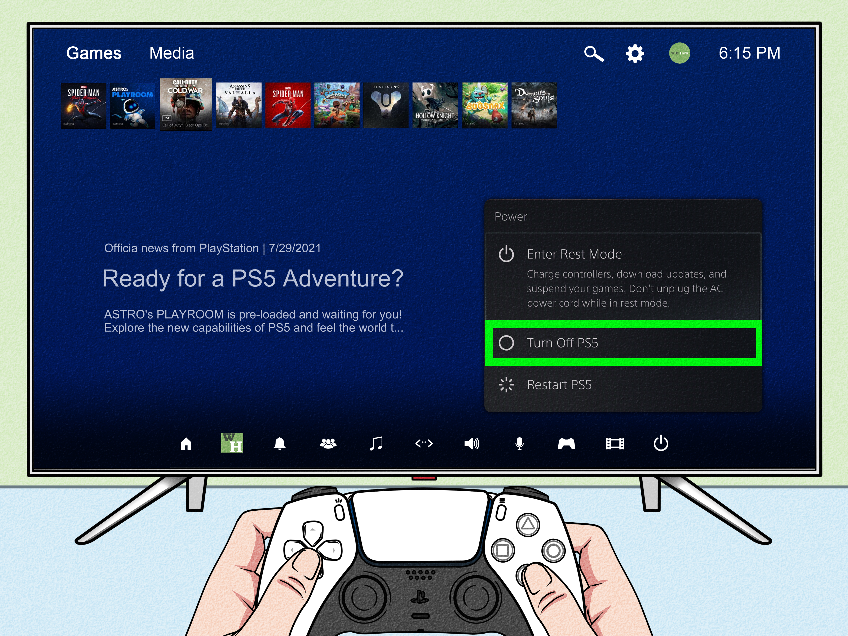
Task: Select the Home icon in control center
Action: 186,444
